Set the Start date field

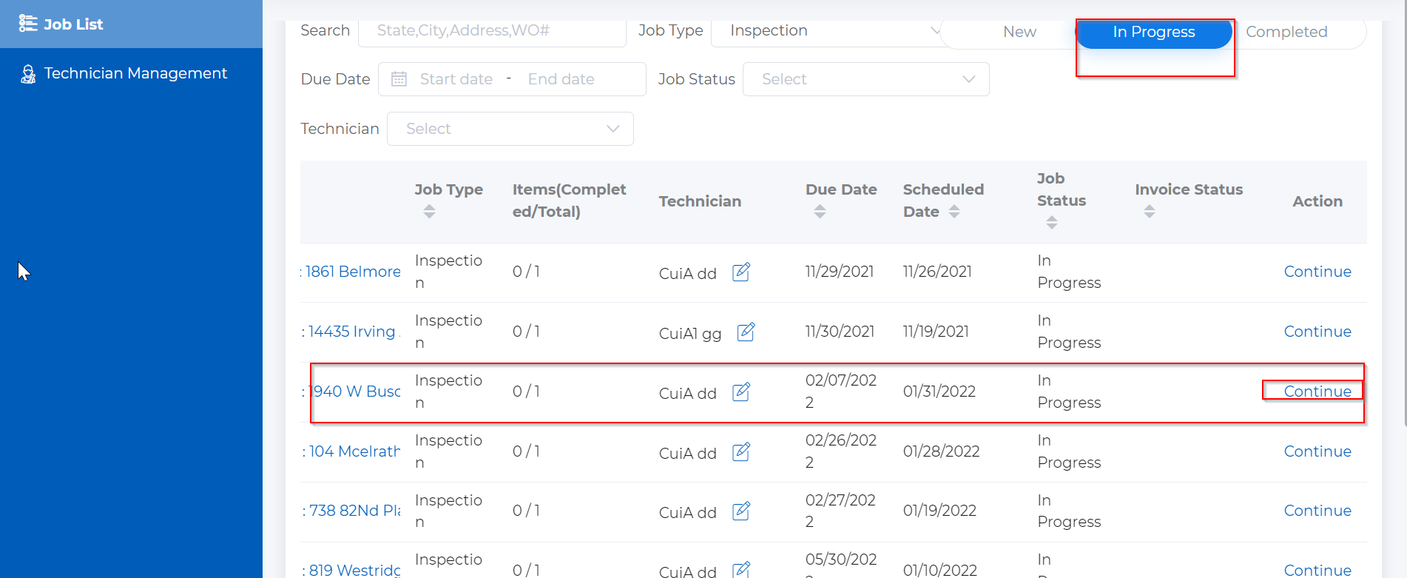(456, 79)
